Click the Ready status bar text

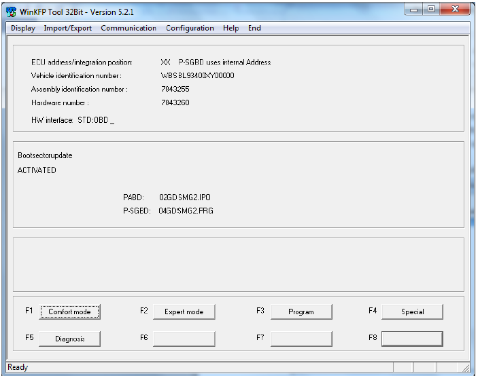pos(18,367)
